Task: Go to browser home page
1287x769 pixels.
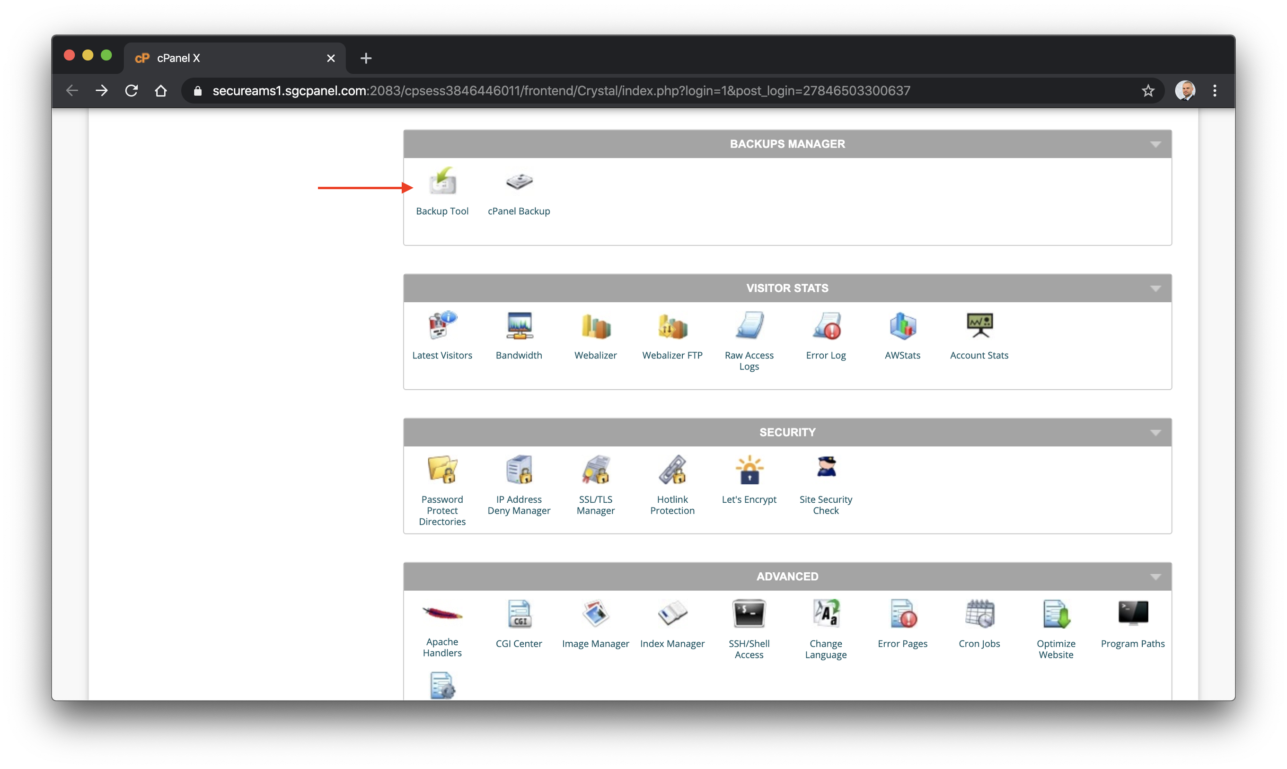Action: tap(161, 91)
